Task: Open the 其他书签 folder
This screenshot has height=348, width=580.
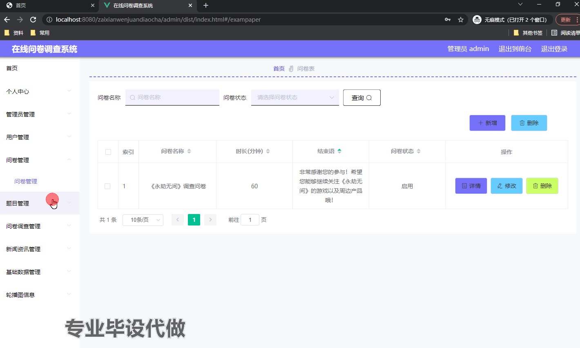Action: coord(528,33)
